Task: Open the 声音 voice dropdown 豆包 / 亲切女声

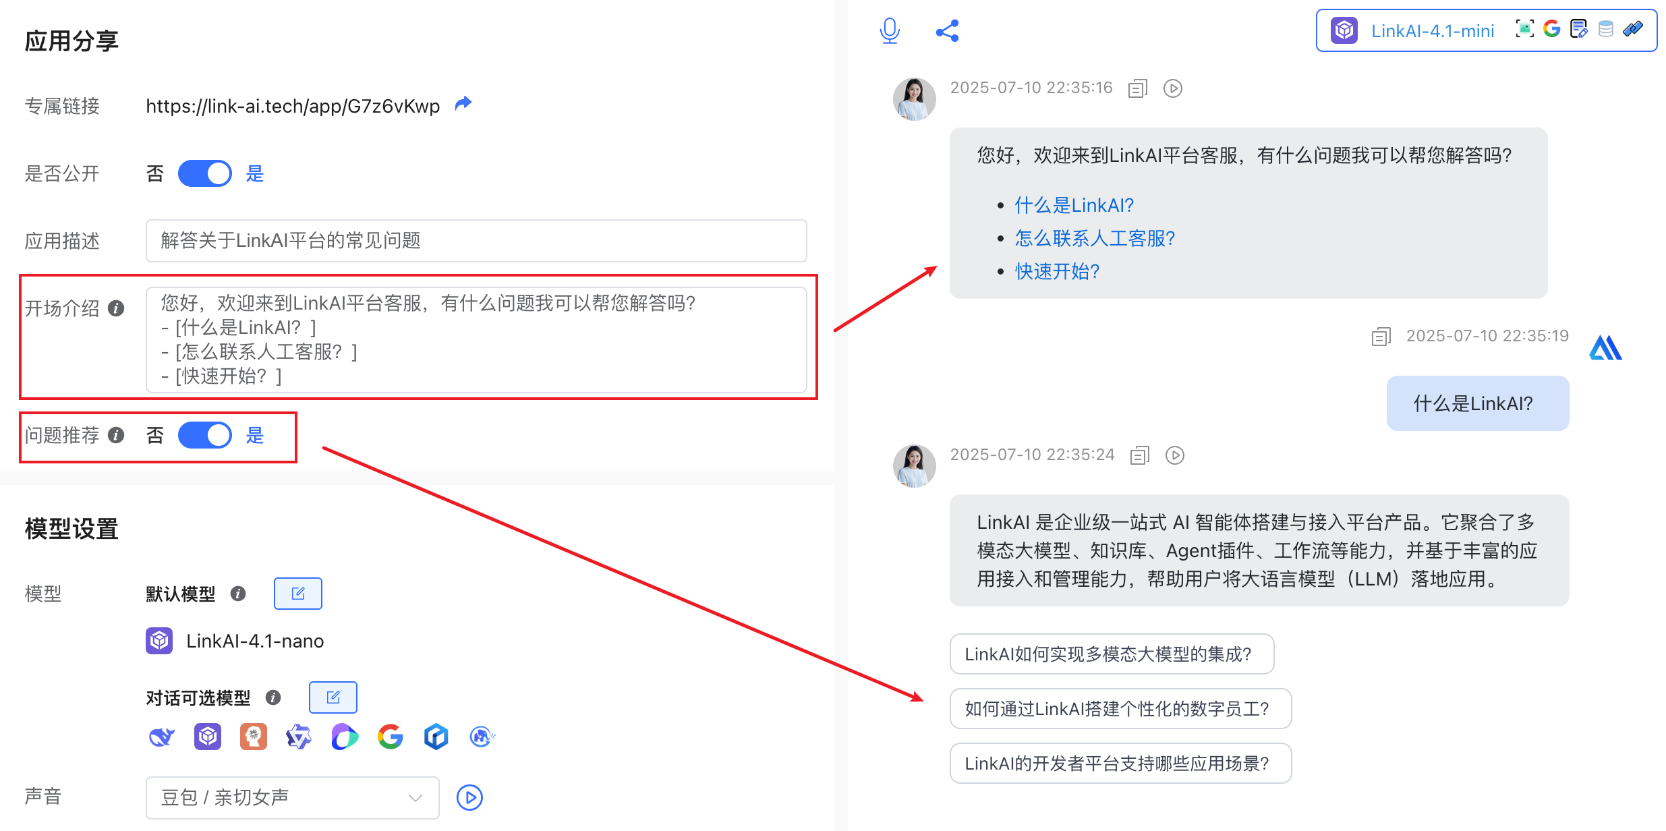Action: [x=293, y=798]
